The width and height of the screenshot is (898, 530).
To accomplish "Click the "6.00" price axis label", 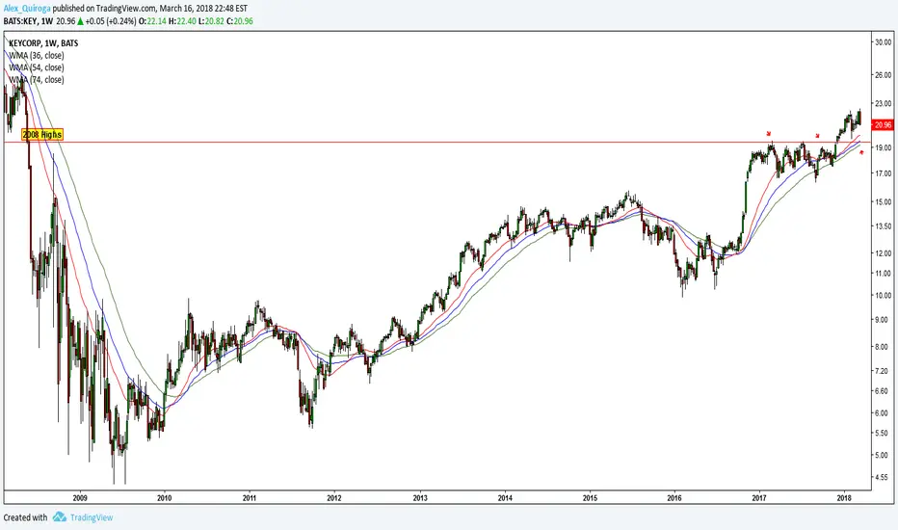I will click(882, 412).
